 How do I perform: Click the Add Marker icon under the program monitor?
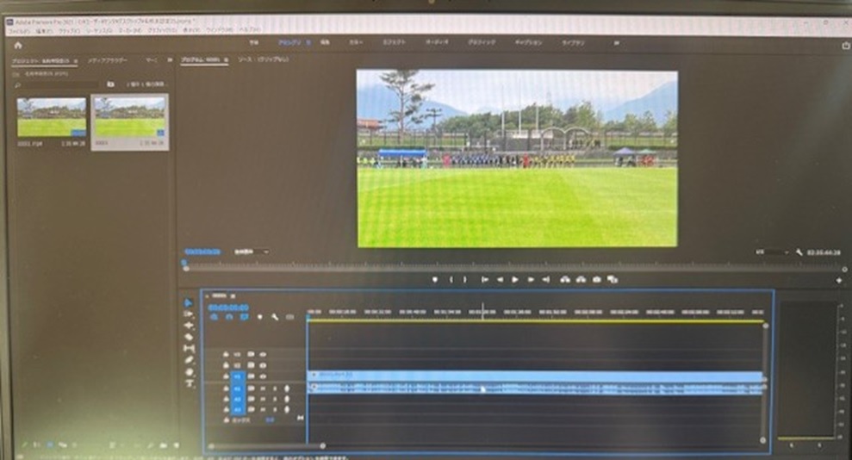tap(434, 279)
